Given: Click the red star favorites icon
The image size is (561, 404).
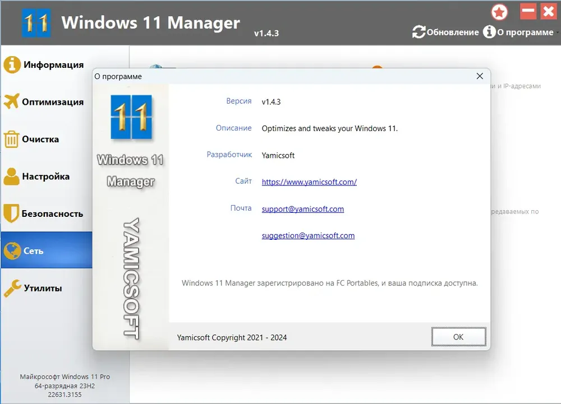Looking at the screenshot, I should pos(499,12).
